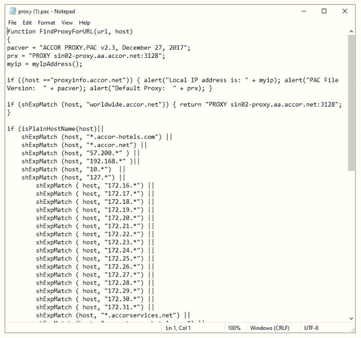The height and width of the screenshot is (338, 361).
Task: Click the UTF-8 encoding status entry
Action: [311, 328]
